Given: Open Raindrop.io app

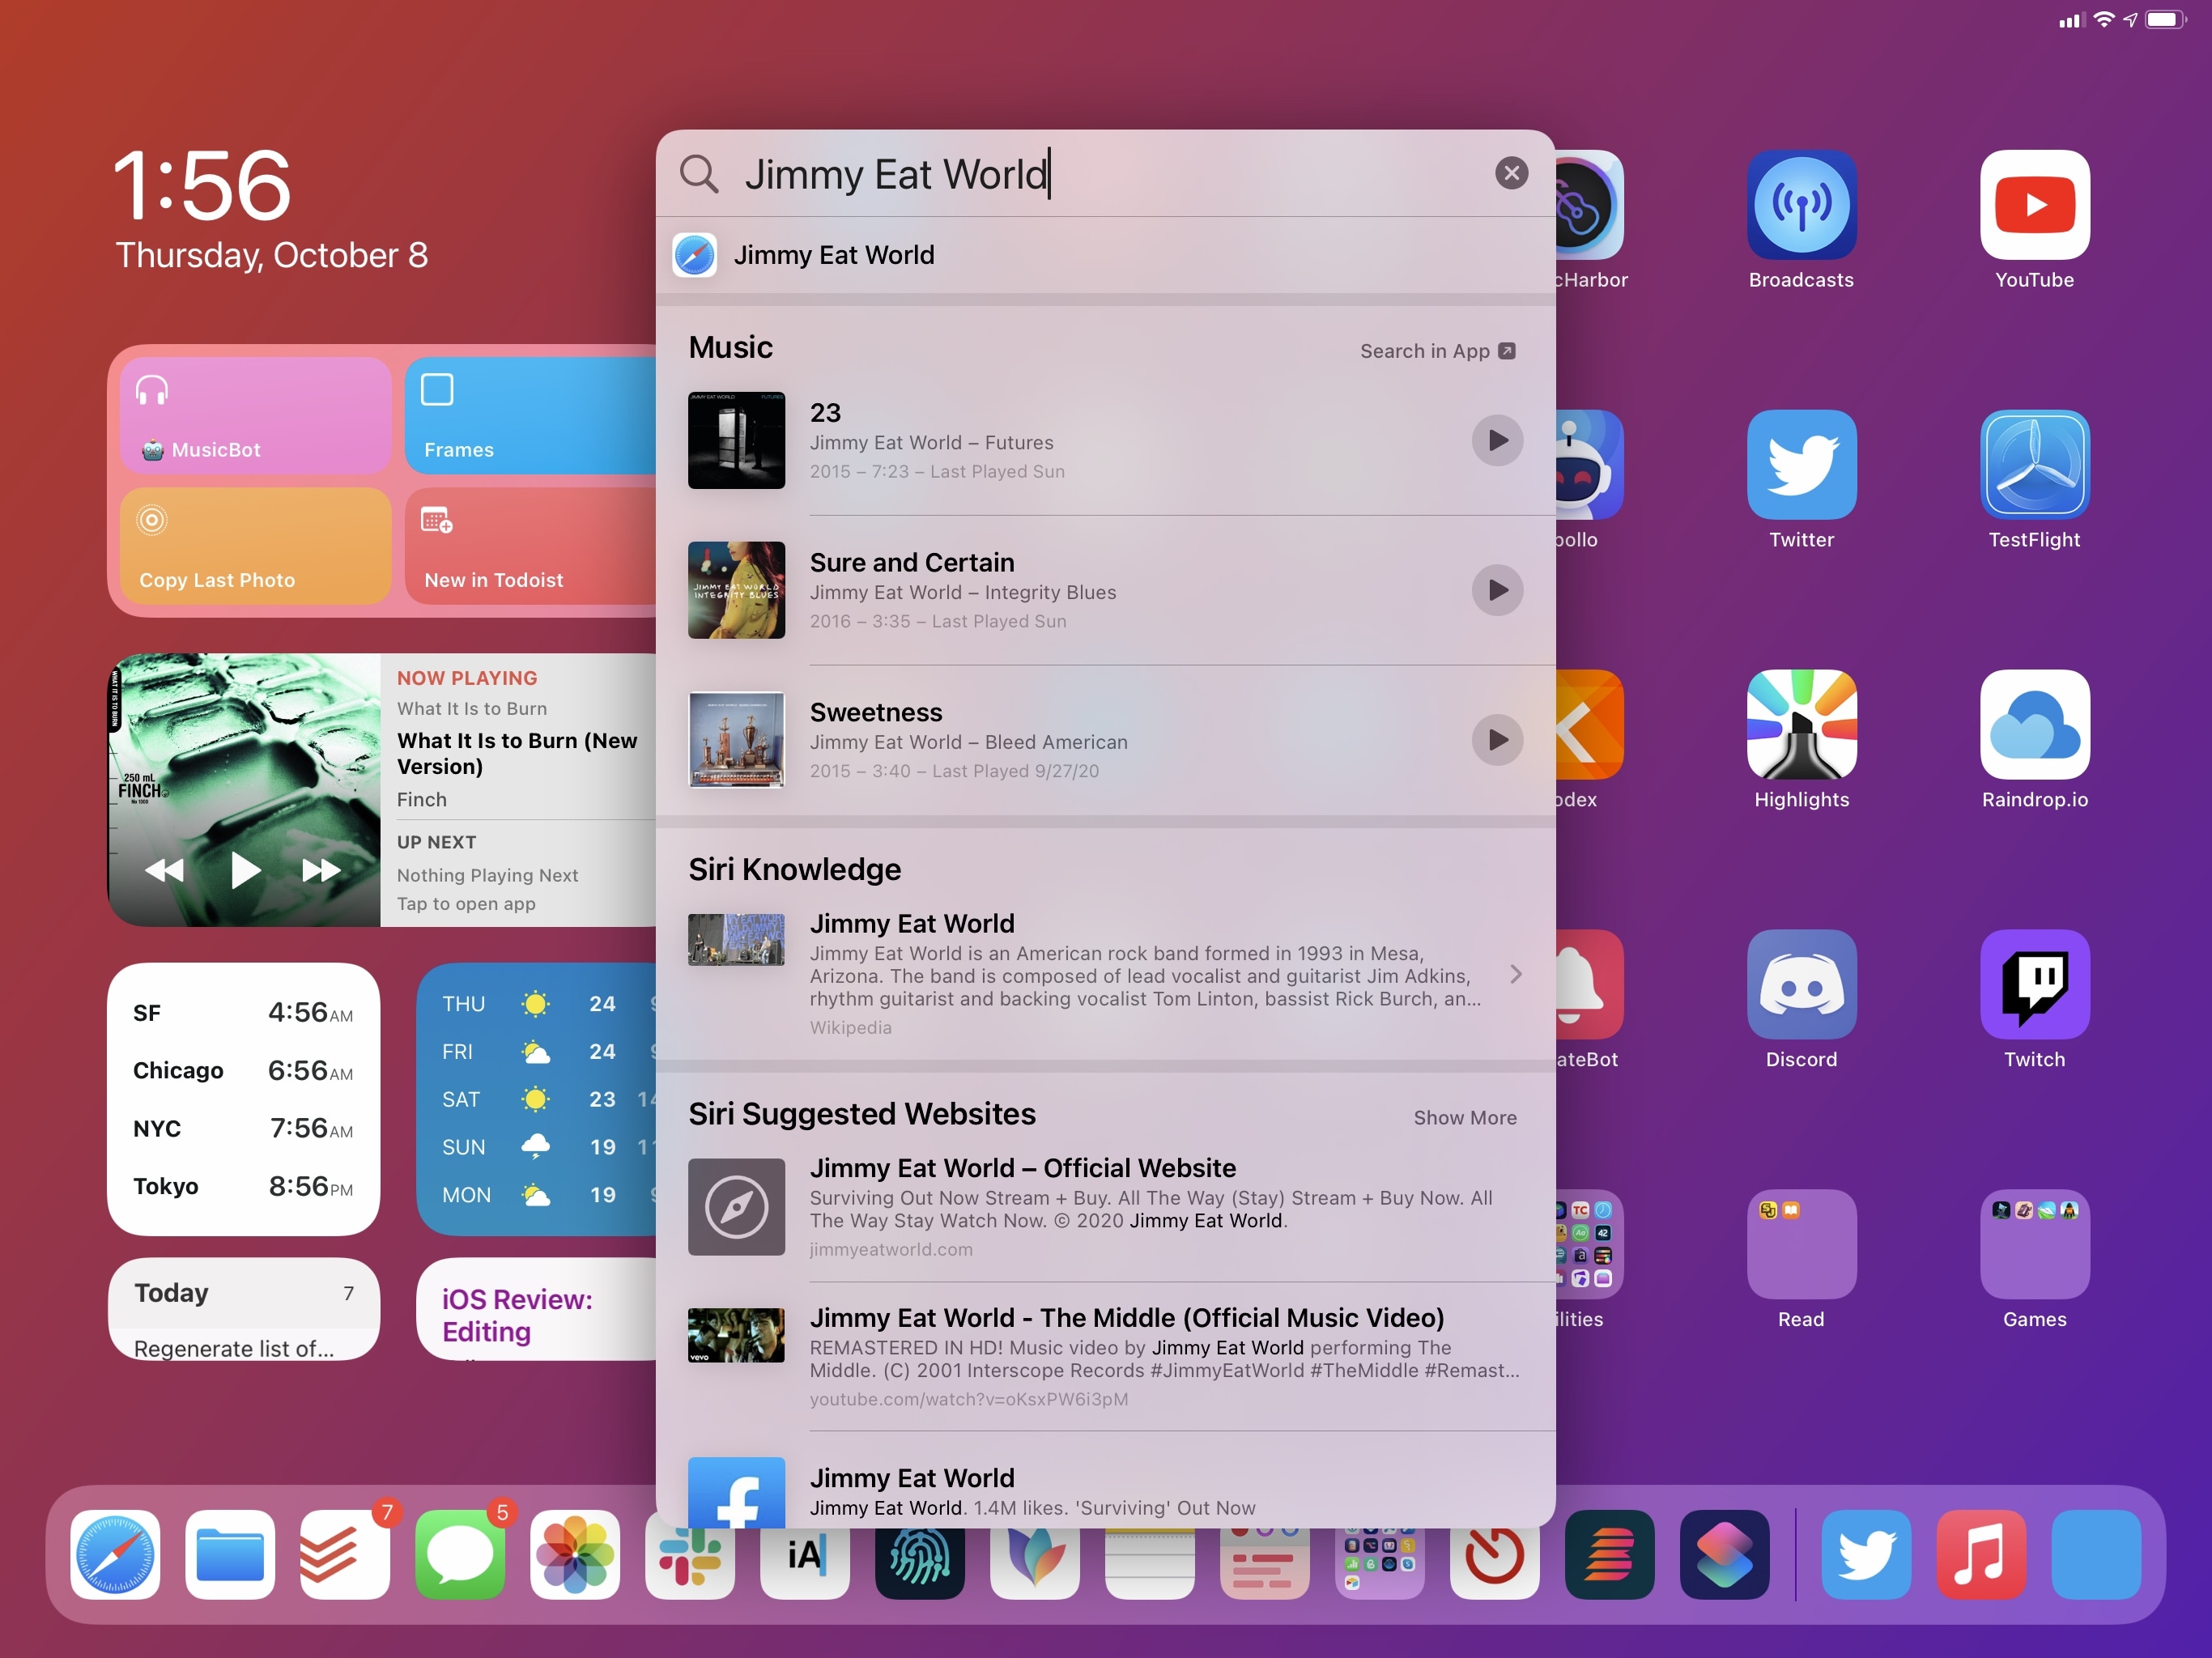Looking at the screenshot, I should tap(2034, 725).
